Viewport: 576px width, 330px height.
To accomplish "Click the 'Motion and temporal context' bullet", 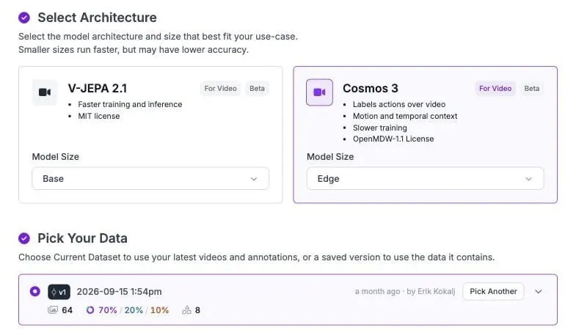I will click(x=405, y=116).
